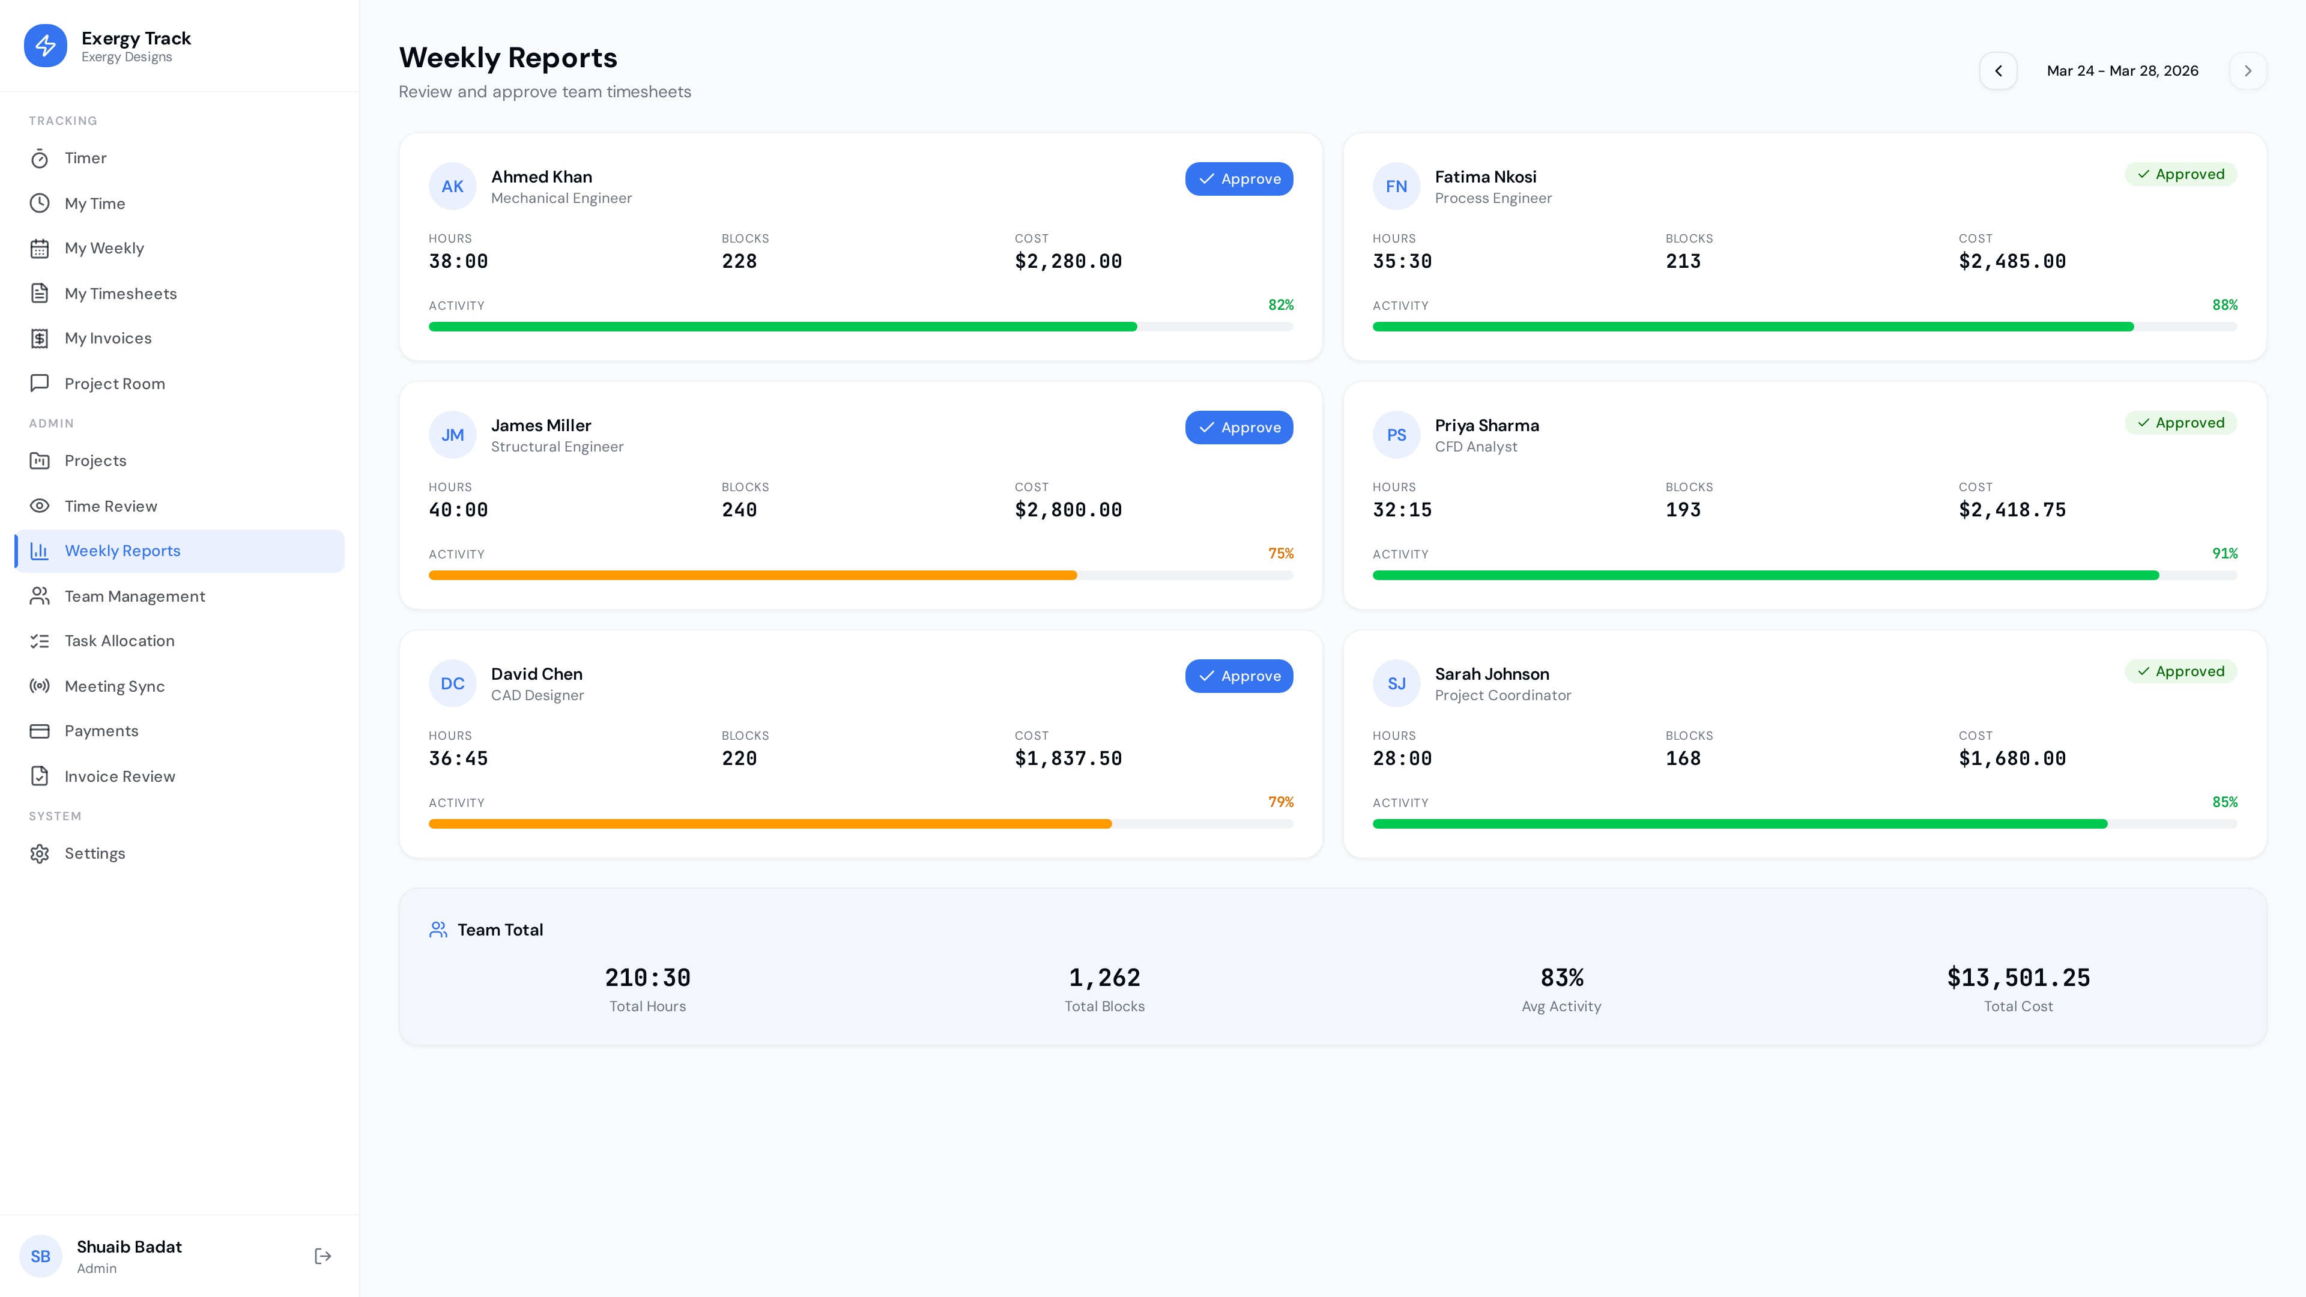Navigate to My Timesheets

(120, 292)
